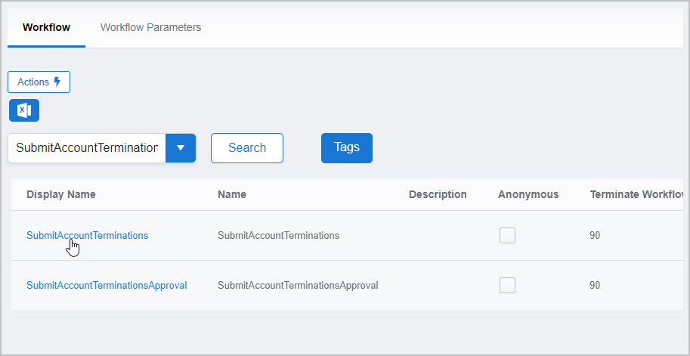Image resolution: width=690 pixels, height=356 pixels.
Task: Select the SubmitAccountTerminations Name cell
Action: (278, 235)
